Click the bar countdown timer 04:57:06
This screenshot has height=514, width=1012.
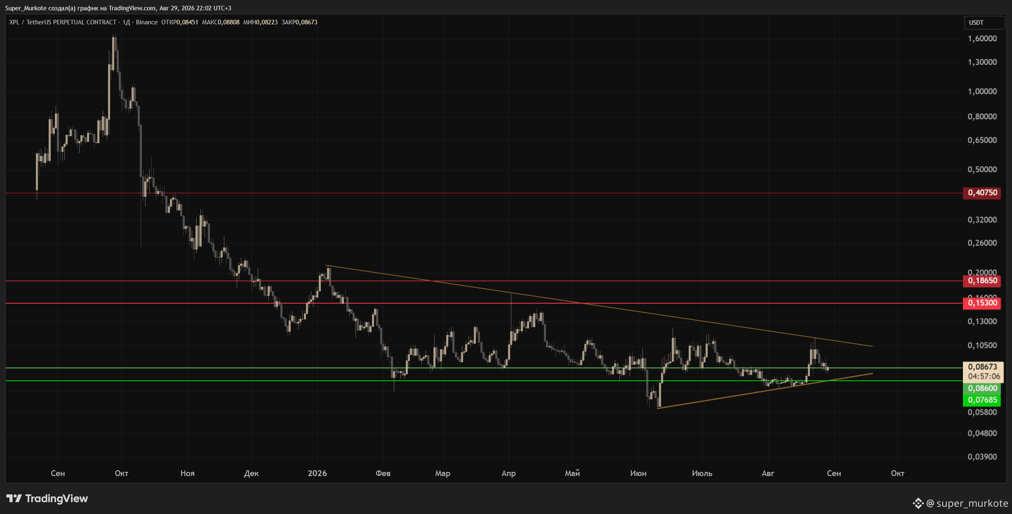984,376
